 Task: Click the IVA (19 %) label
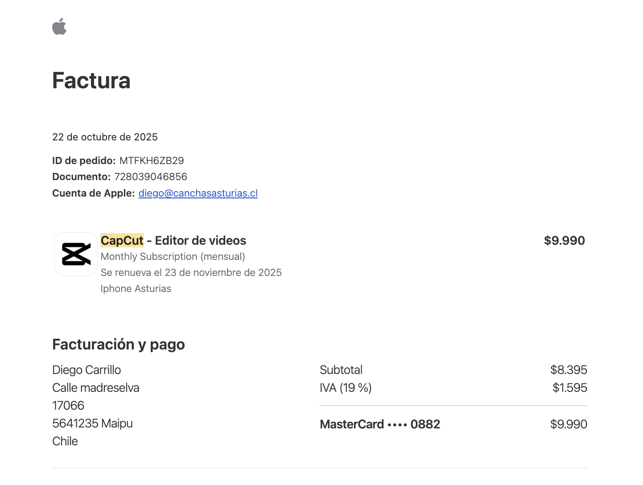pos(346,387)
